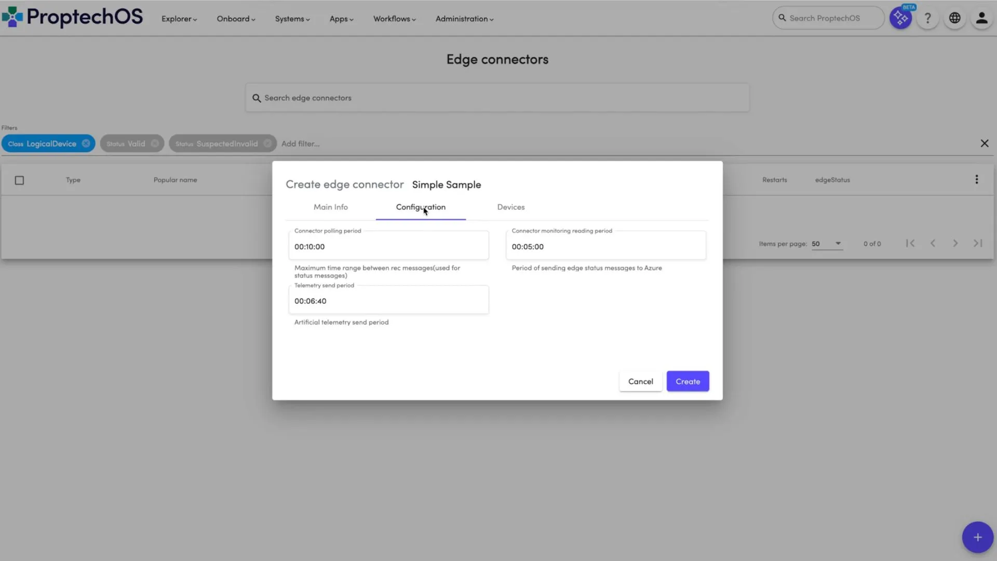The width and height of the screenshot is (997, 561).
Task: Toggle the select-all checkbox in table header
Action: (x=19, y=180)
